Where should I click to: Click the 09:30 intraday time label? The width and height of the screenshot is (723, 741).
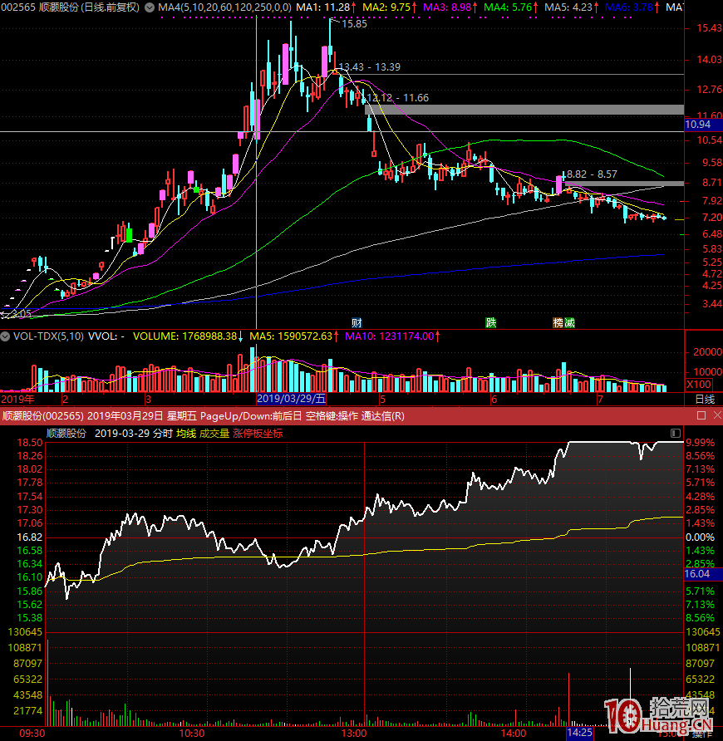(32, 734)
